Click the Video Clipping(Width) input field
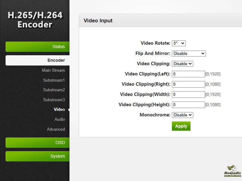Image resolution: width=242 pixels, height=181 pixels. coord(188,94)
